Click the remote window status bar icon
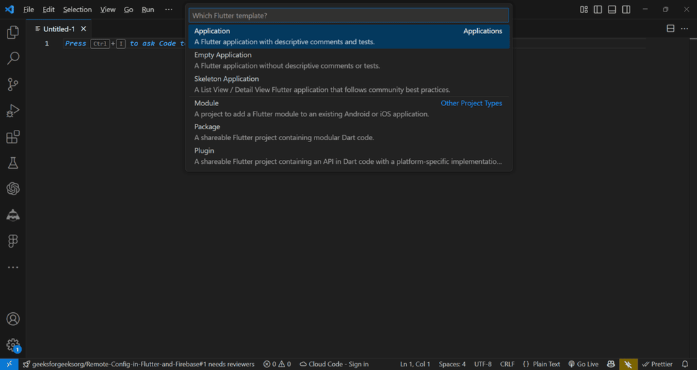 coord(9,365)
